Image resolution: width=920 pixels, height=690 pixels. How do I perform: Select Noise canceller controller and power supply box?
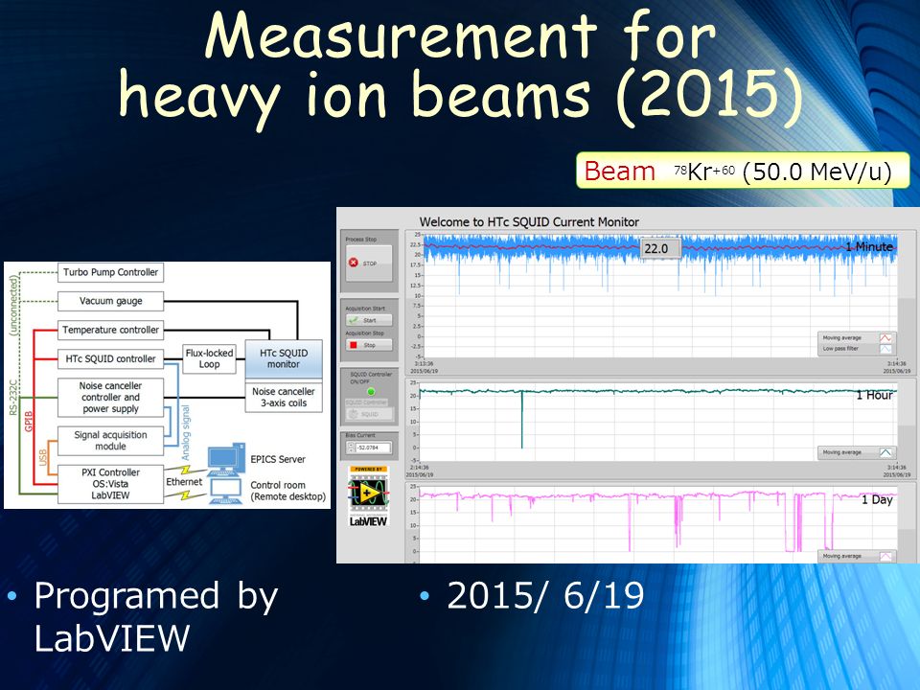click(110, 397)
